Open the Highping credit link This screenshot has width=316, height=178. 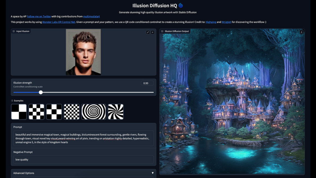[x=211, y=22]
